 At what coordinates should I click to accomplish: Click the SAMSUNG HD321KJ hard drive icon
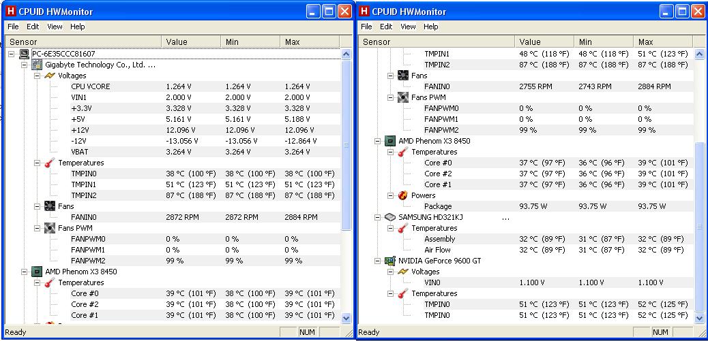tap(391, 217)
